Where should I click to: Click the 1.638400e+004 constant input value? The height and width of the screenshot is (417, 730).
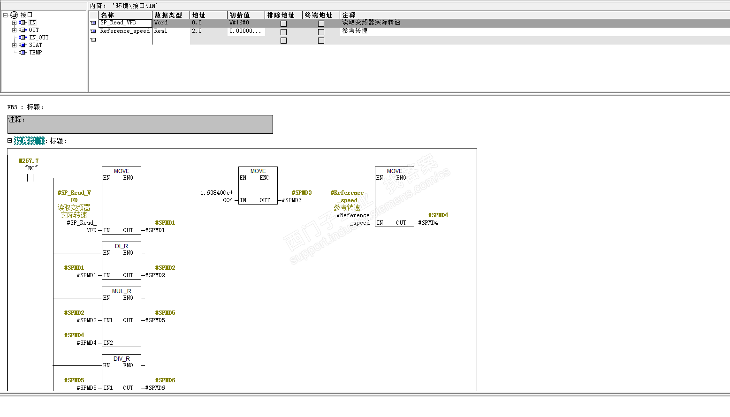tap(217, 197)
